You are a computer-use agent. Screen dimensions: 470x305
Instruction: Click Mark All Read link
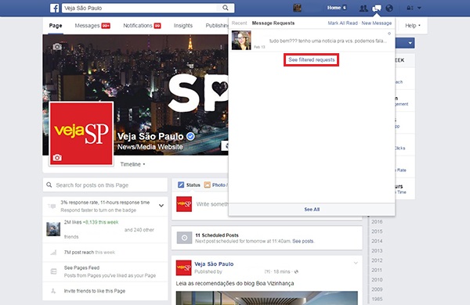pyautogui.click(x=342, y=23)
